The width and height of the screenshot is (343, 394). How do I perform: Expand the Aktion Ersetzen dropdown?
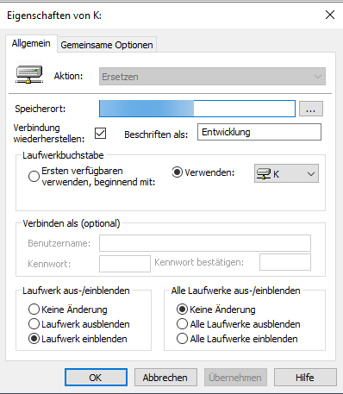(x=212, y=77)
